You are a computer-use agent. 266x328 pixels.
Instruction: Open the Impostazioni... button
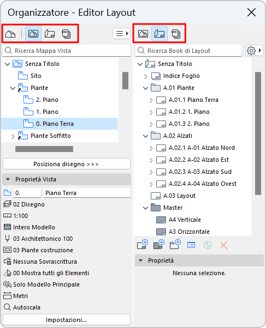pos(67,320)
